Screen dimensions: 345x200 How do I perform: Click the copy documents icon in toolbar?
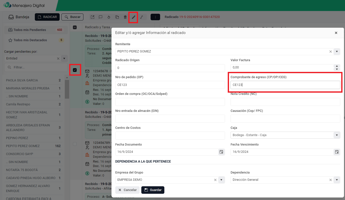[117, 17]
